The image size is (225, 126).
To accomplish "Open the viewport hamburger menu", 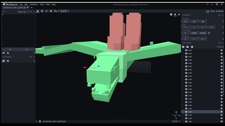I will click(179, 14).
